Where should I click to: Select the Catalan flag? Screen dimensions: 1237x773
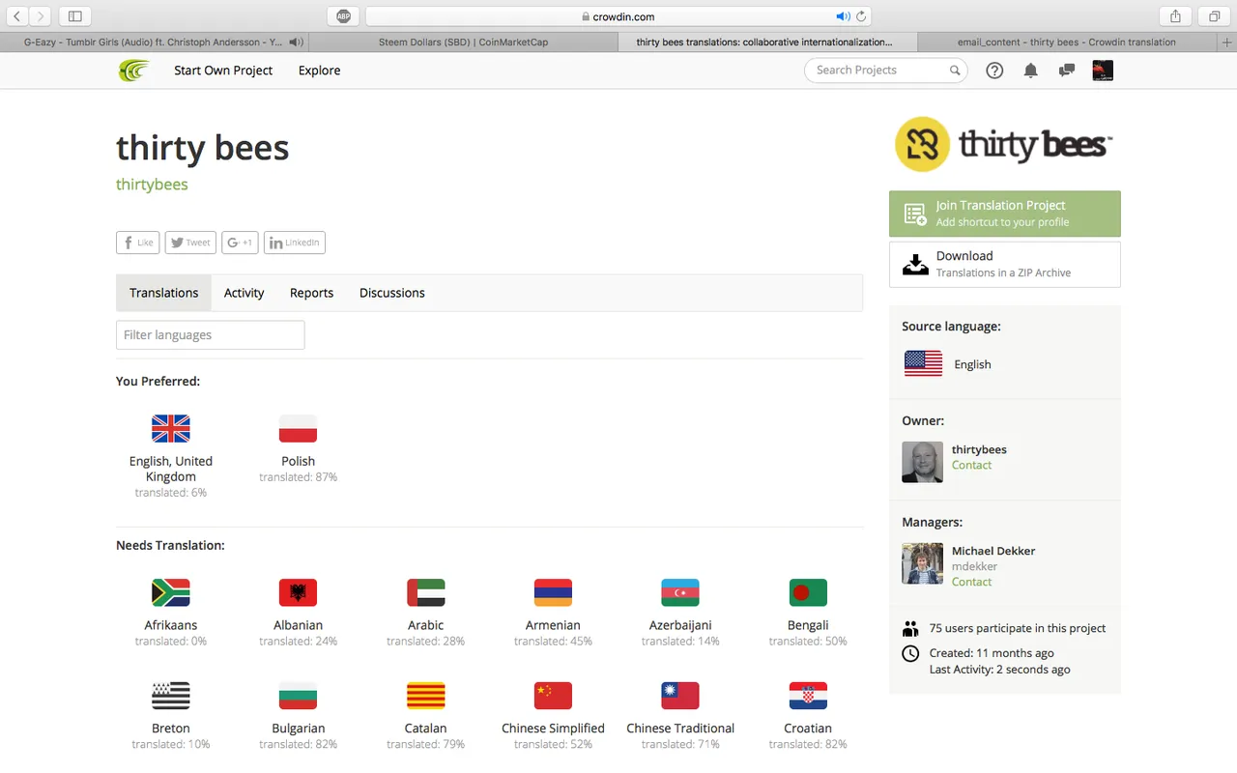tap(425, 696)
